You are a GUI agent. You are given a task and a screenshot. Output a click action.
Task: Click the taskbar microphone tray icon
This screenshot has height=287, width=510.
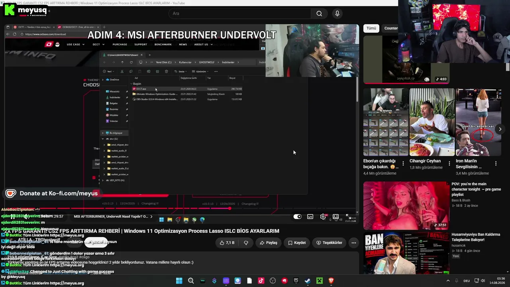pyautogui.click(x=457, y=281)
